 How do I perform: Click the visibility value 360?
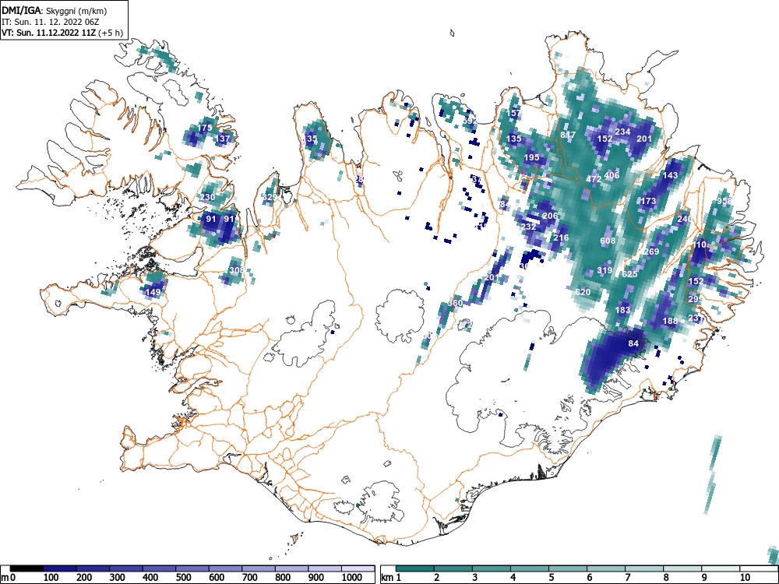point(455,303)
